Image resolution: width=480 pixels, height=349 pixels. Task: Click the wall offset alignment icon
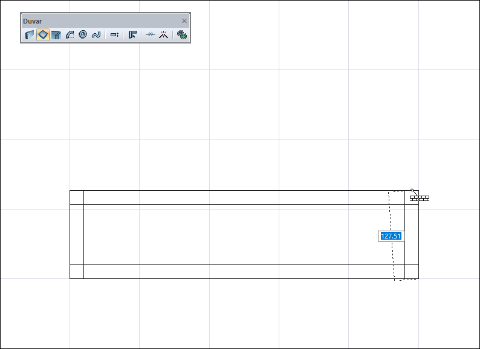114,35
